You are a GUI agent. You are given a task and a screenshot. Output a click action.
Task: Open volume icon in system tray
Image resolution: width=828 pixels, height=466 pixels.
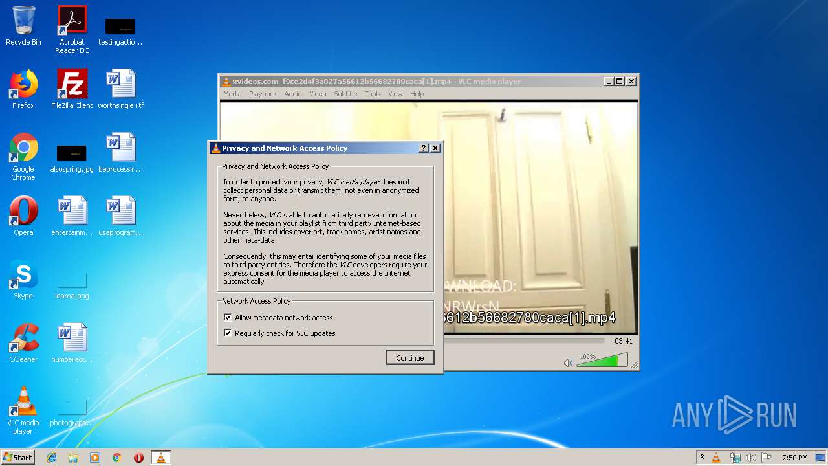pyautogui.click(x=751, y=458)
